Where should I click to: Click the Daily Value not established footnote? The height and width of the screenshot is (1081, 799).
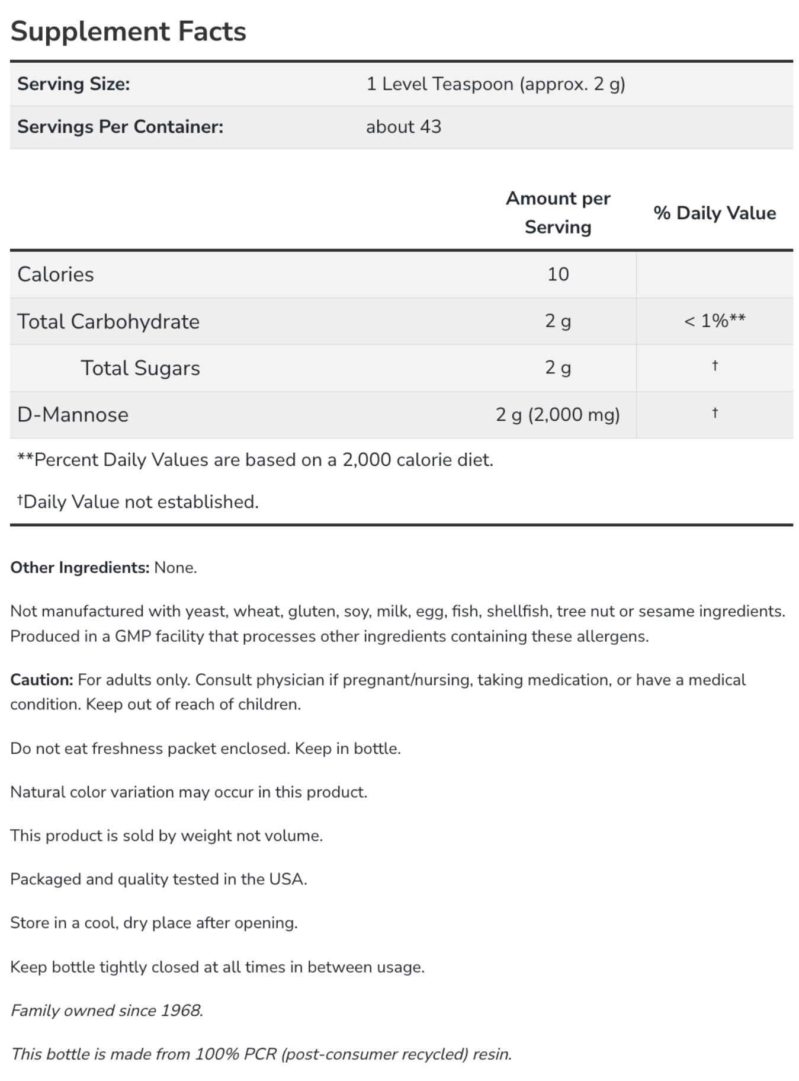pos(138,502)
